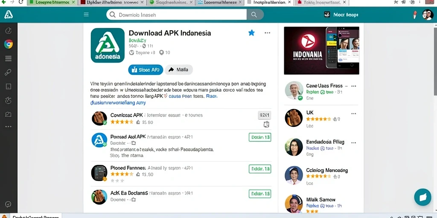Toggle the blue star favorite on Download APK Indonesia

tap(251, 33)
